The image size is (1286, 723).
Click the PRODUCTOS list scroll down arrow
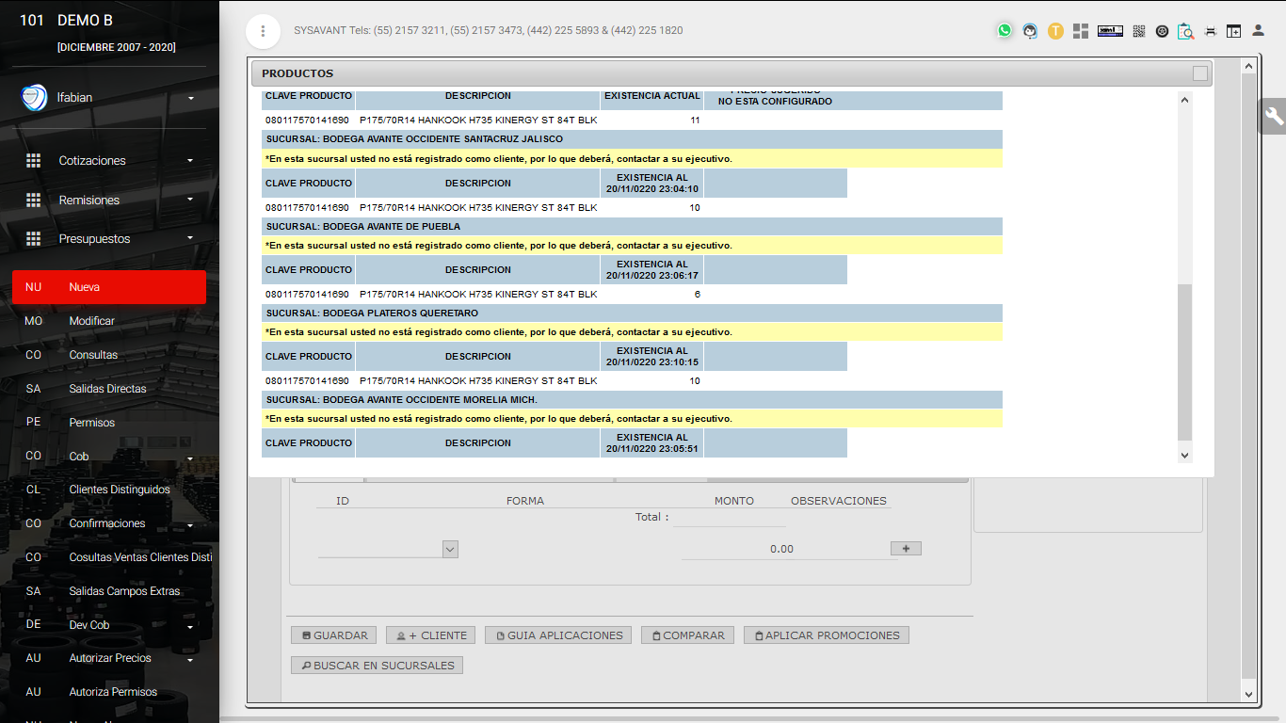coord(1184,456)
